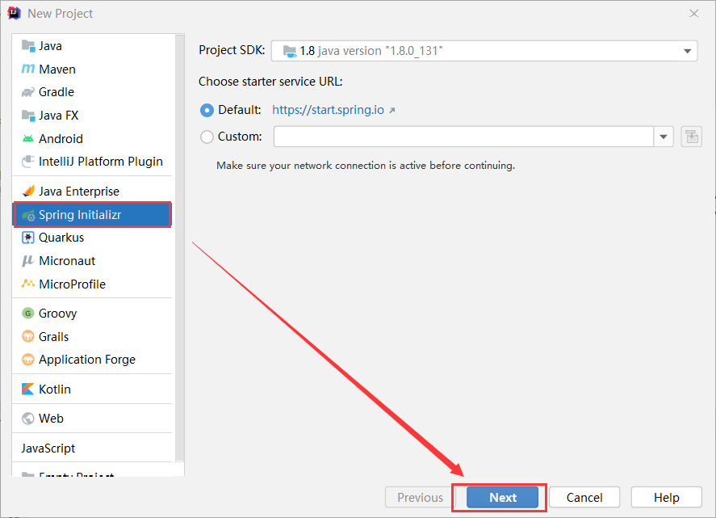The height and width of the screenshot is (518, 716).
Task: Click the MicroProfile icon
Action: (28, 284)
